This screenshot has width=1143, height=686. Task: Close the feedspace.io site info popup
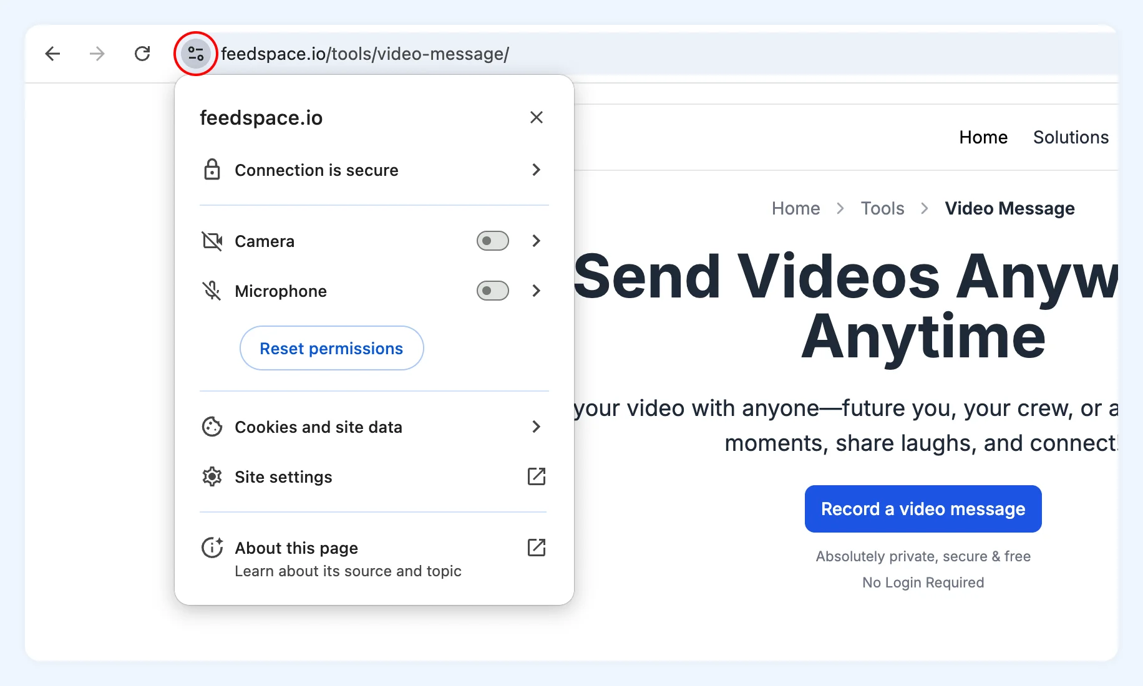[536, 117]
